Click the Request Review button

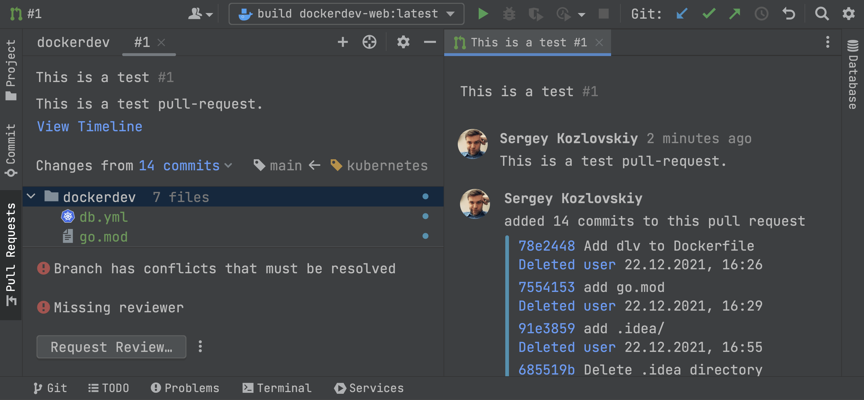point(111,347)
